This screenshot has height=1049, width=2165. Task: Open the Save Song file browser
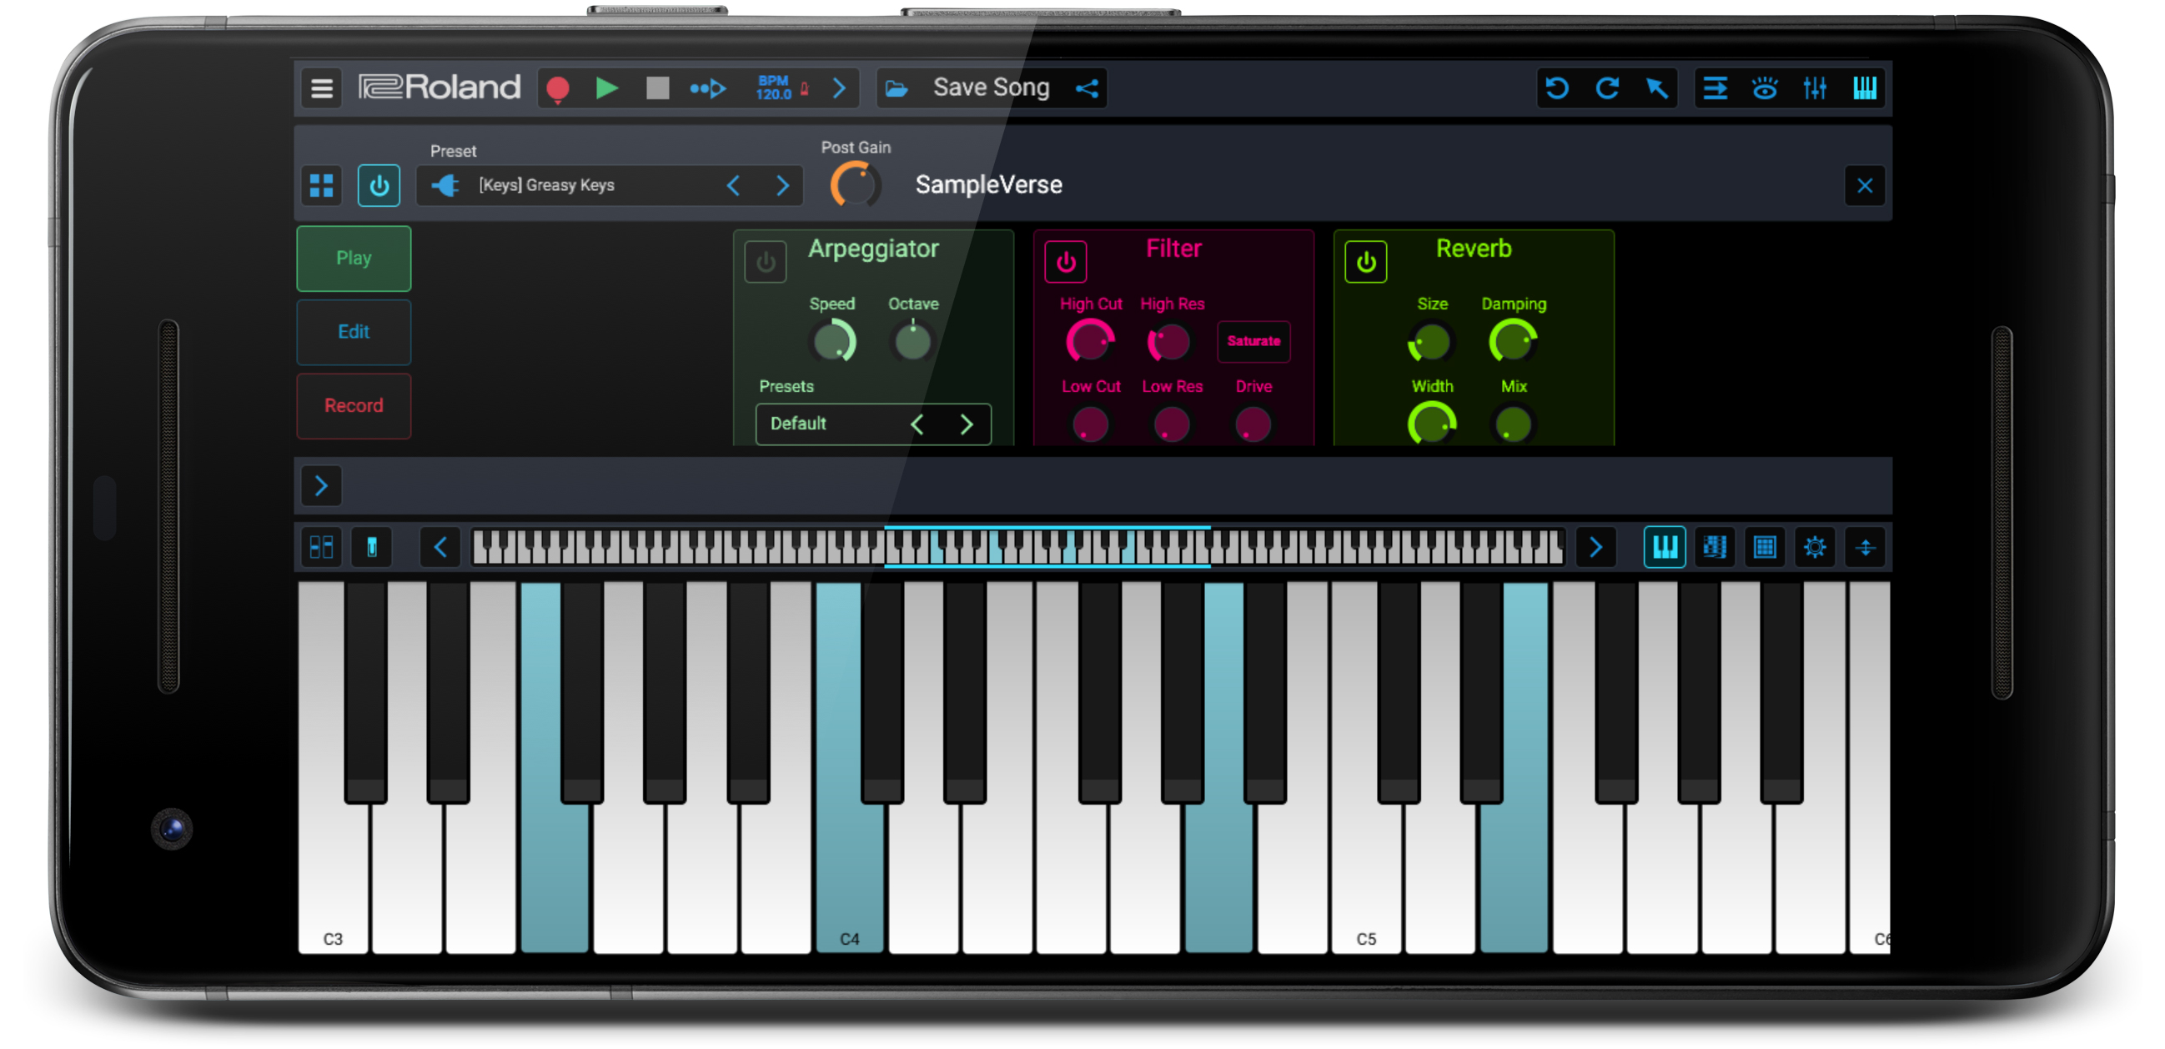coord(896,88)
